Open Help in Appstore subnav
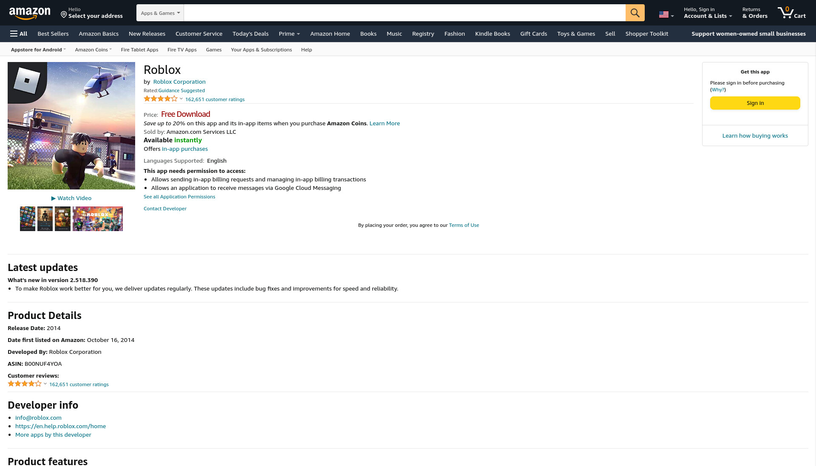The image size is (816, 466). [306, 50]
